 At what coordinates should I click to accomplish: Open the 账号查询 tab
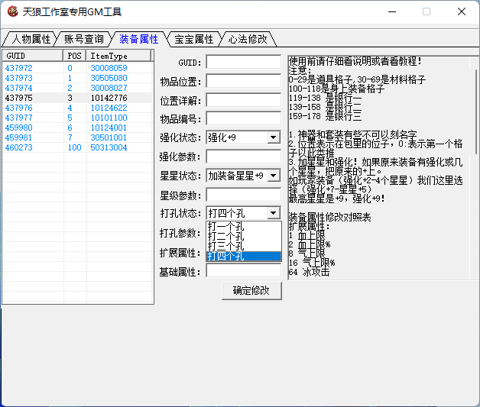[x=83, y=39]
